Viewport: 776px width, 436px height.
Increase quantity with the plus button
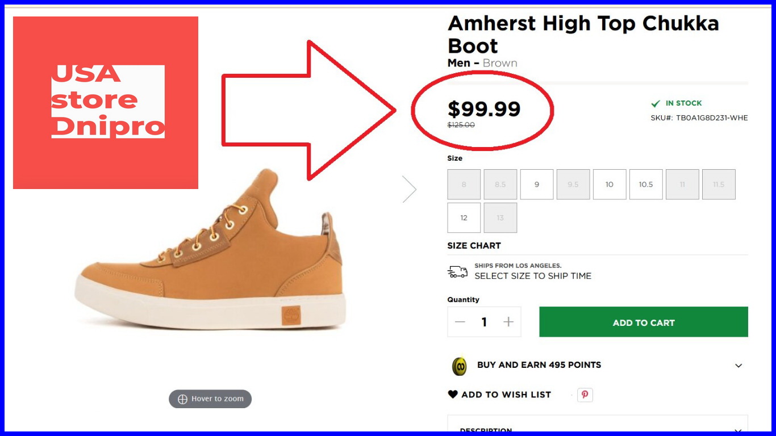[x=508, y=322]
